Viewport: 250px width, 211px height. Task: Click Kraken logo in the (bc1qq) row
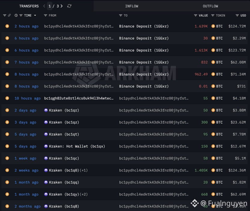[x=46, y=182]
